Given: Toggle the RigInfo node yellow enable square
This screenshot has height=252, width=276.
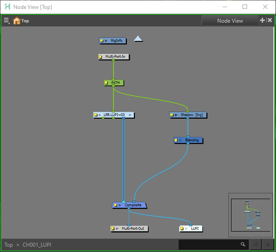Looking at the screenshot, I should 102,41.
